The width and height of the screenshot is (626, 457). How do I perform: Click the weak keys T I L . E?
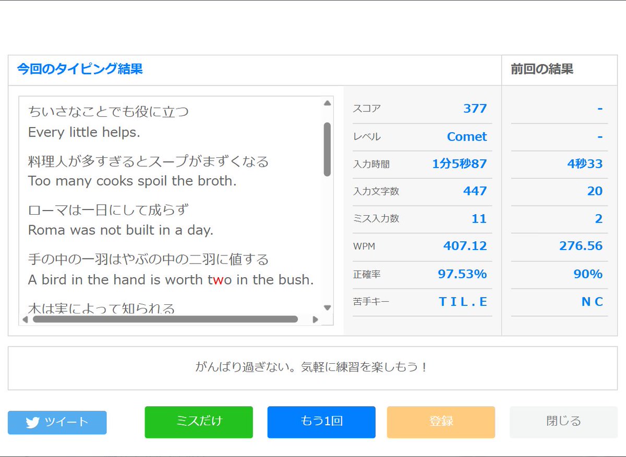coord(463,302)
